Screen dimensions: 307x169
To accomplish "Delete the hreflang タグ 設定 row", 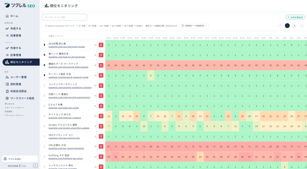I will pos(101,157).
